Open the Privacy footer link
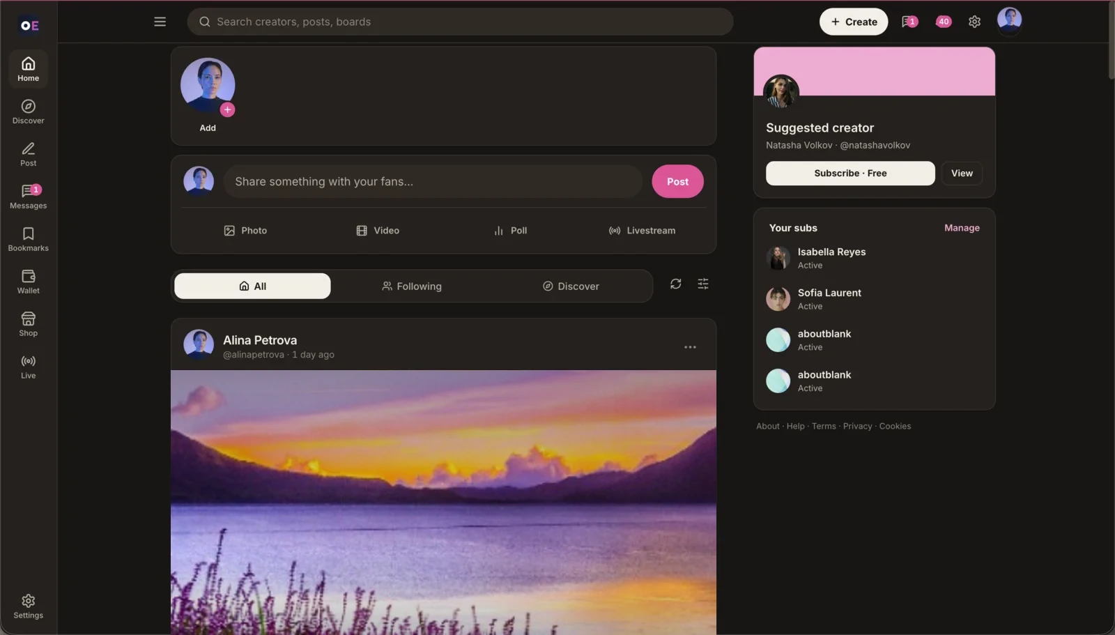1115x635 pixels. click(x=857, y=426)
